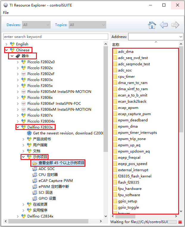Stop loading with the red square icon
This screenshot has width=185, height=227.
click(x=180, y=222)
